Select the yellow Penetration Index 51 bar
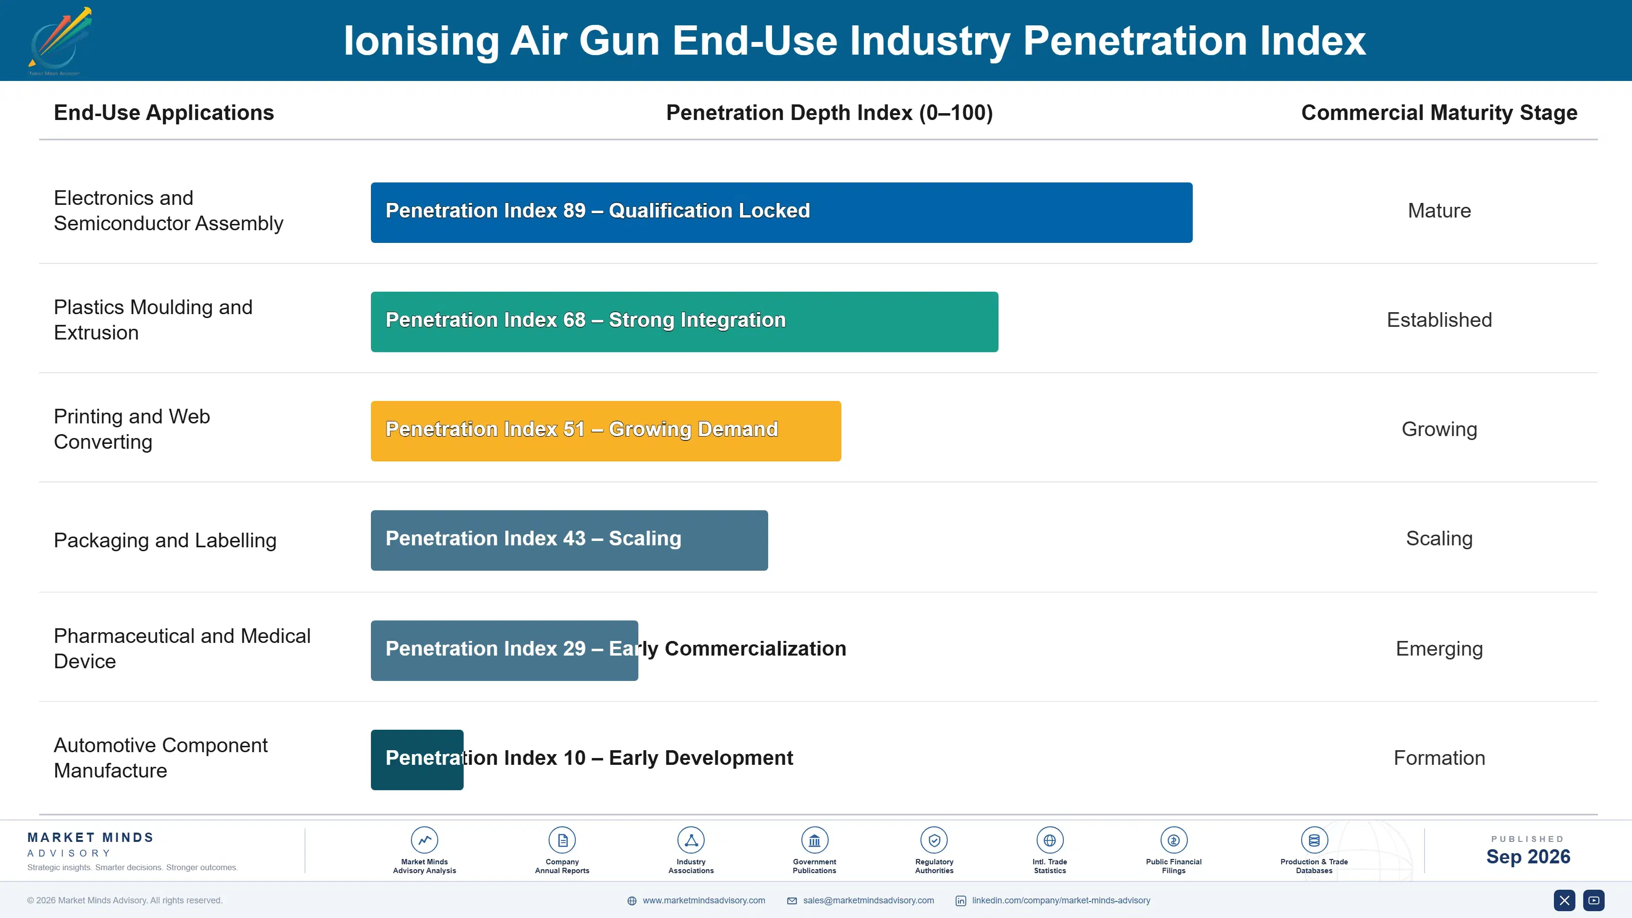Screen dimensions: 1632x918 click(606, 431)
